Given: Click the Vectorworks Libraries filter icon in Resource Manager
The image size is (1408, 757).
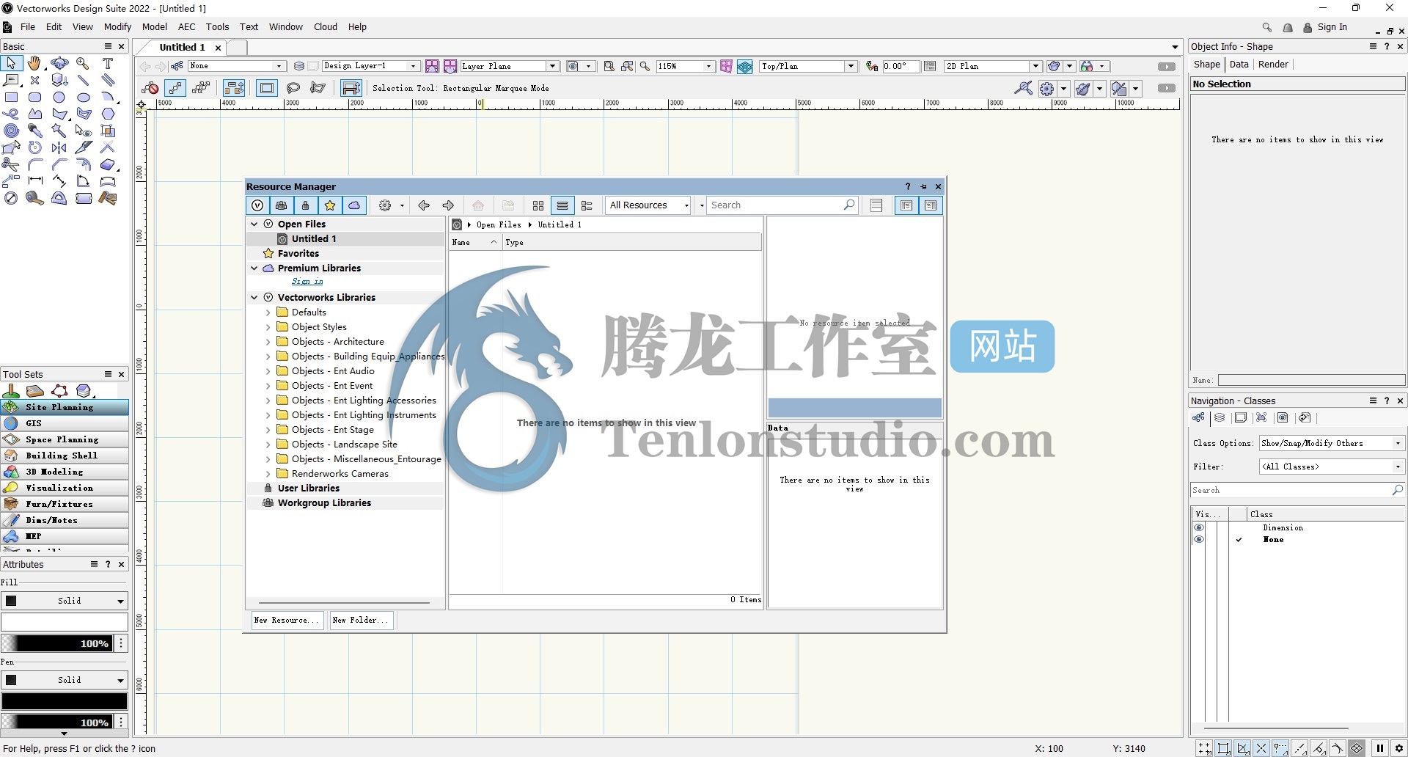Looking at the screenshot, I should (257, 205).
